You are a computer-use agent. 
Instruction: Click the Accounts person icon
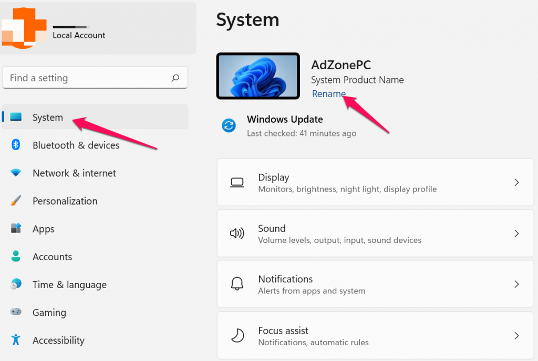coord(16,257)
